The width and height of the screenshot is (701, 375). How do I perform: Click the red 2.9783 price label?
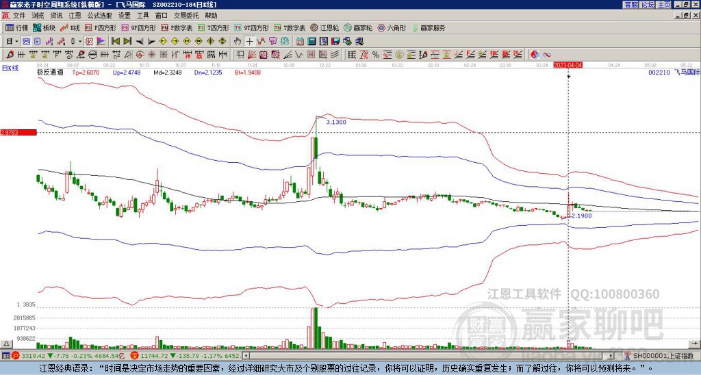[x=18, y=133]
